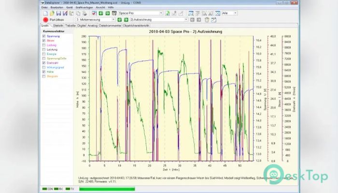Click the Save As floppy icon
This screenshot has height=193, width=338.
65,14
